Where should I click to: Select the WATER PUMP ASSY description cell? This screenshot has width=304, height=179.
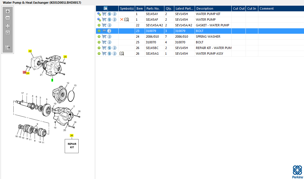213,54
